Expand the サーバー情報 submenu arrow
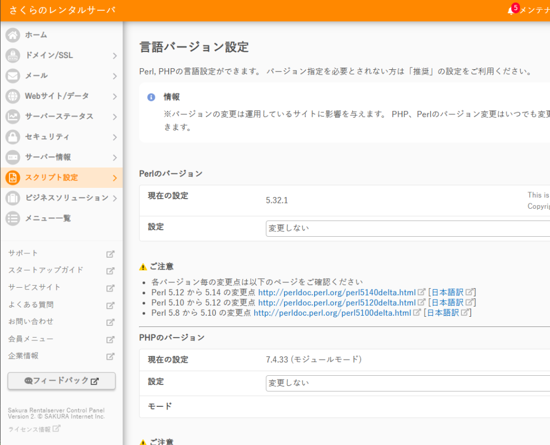 (x=114, y=157)
